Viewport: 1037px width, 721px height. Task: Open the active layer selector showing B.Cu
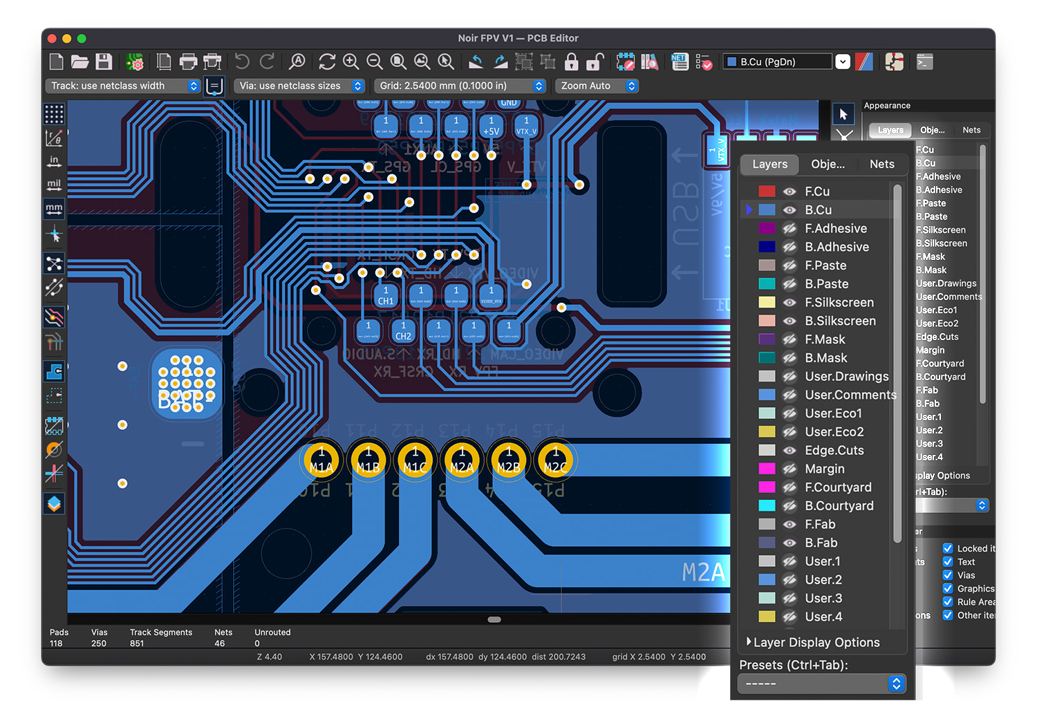777,61
